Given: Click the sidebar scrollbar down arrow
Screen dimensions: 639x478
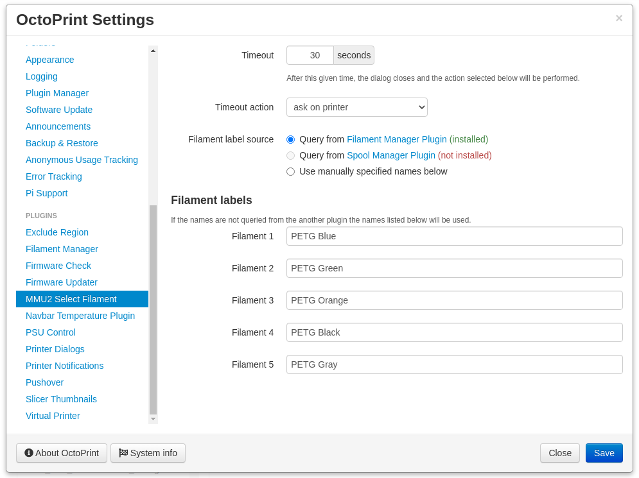Looking at the screenshot, I should [153, 419].
